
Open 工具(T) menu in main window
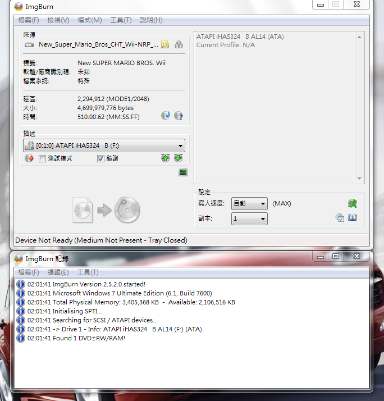[x=121, y=20]
